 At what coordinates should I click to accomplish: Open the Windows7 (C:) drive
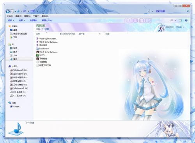[x=18, y=70]
